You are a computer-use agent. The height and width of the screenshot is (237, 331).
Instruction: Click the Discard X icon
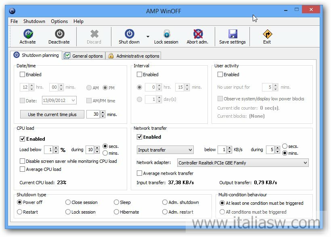pos(94,34)
